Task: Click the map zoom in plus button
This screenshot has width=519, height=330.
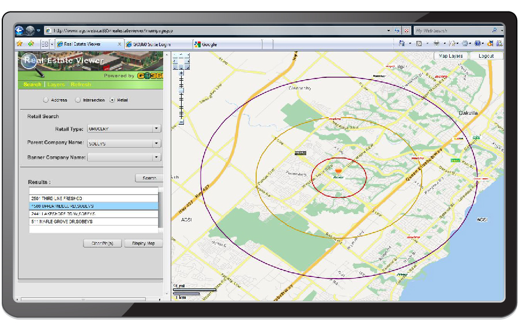Action: 181,73
